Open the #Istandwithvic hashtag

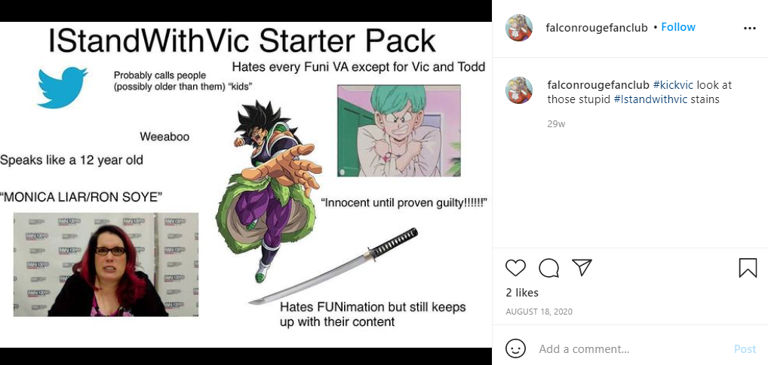pyautogui.click(x=650, y=99)
